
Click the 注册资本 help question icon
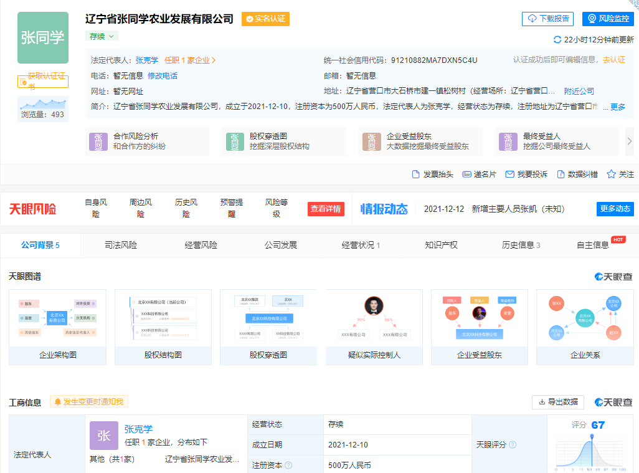click(288, 465)
